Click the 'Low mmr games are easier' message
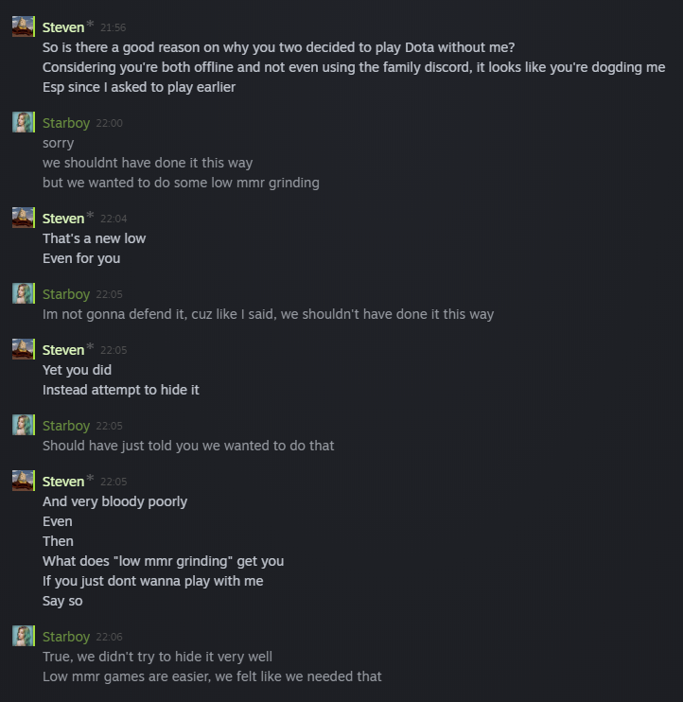The width and height of the screenshot is (683, 702). coord(212,676)
